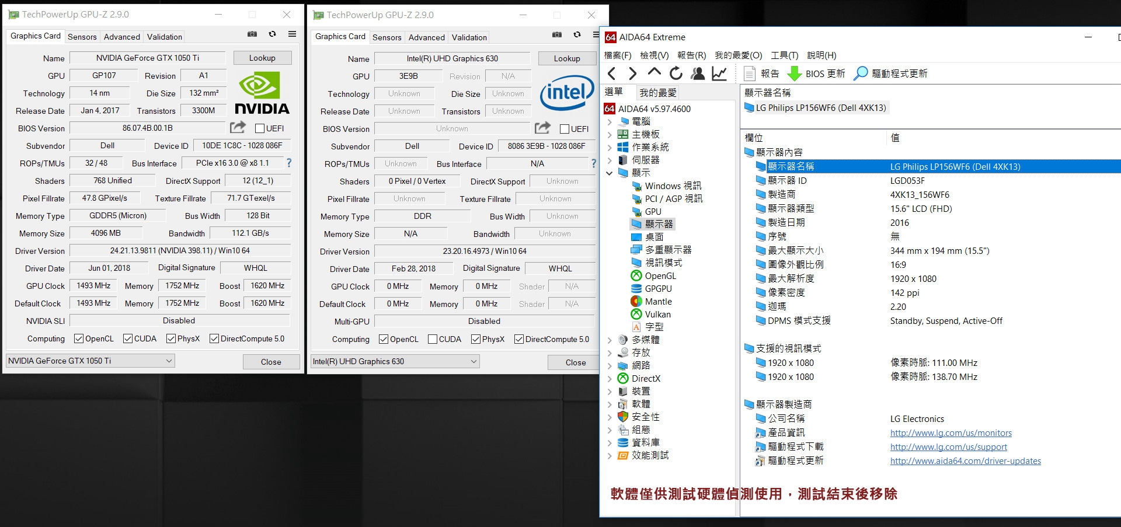Toggle DirectCompute 5.0 checkbox in NVIDIA GPU-Z
The width and height of the screenshot is (1121, 527).
(x=214, y=338)
